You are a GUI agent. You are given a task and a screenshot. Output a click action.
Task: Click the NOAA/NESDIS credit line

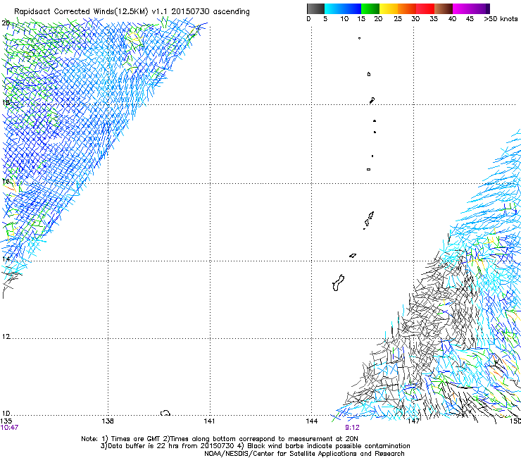(304, 454)
